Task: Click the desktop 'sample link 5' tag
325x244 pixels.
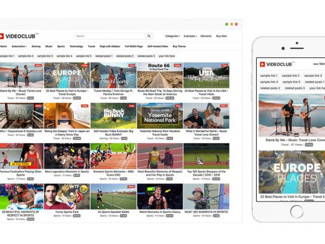Action: click(84, 56)
